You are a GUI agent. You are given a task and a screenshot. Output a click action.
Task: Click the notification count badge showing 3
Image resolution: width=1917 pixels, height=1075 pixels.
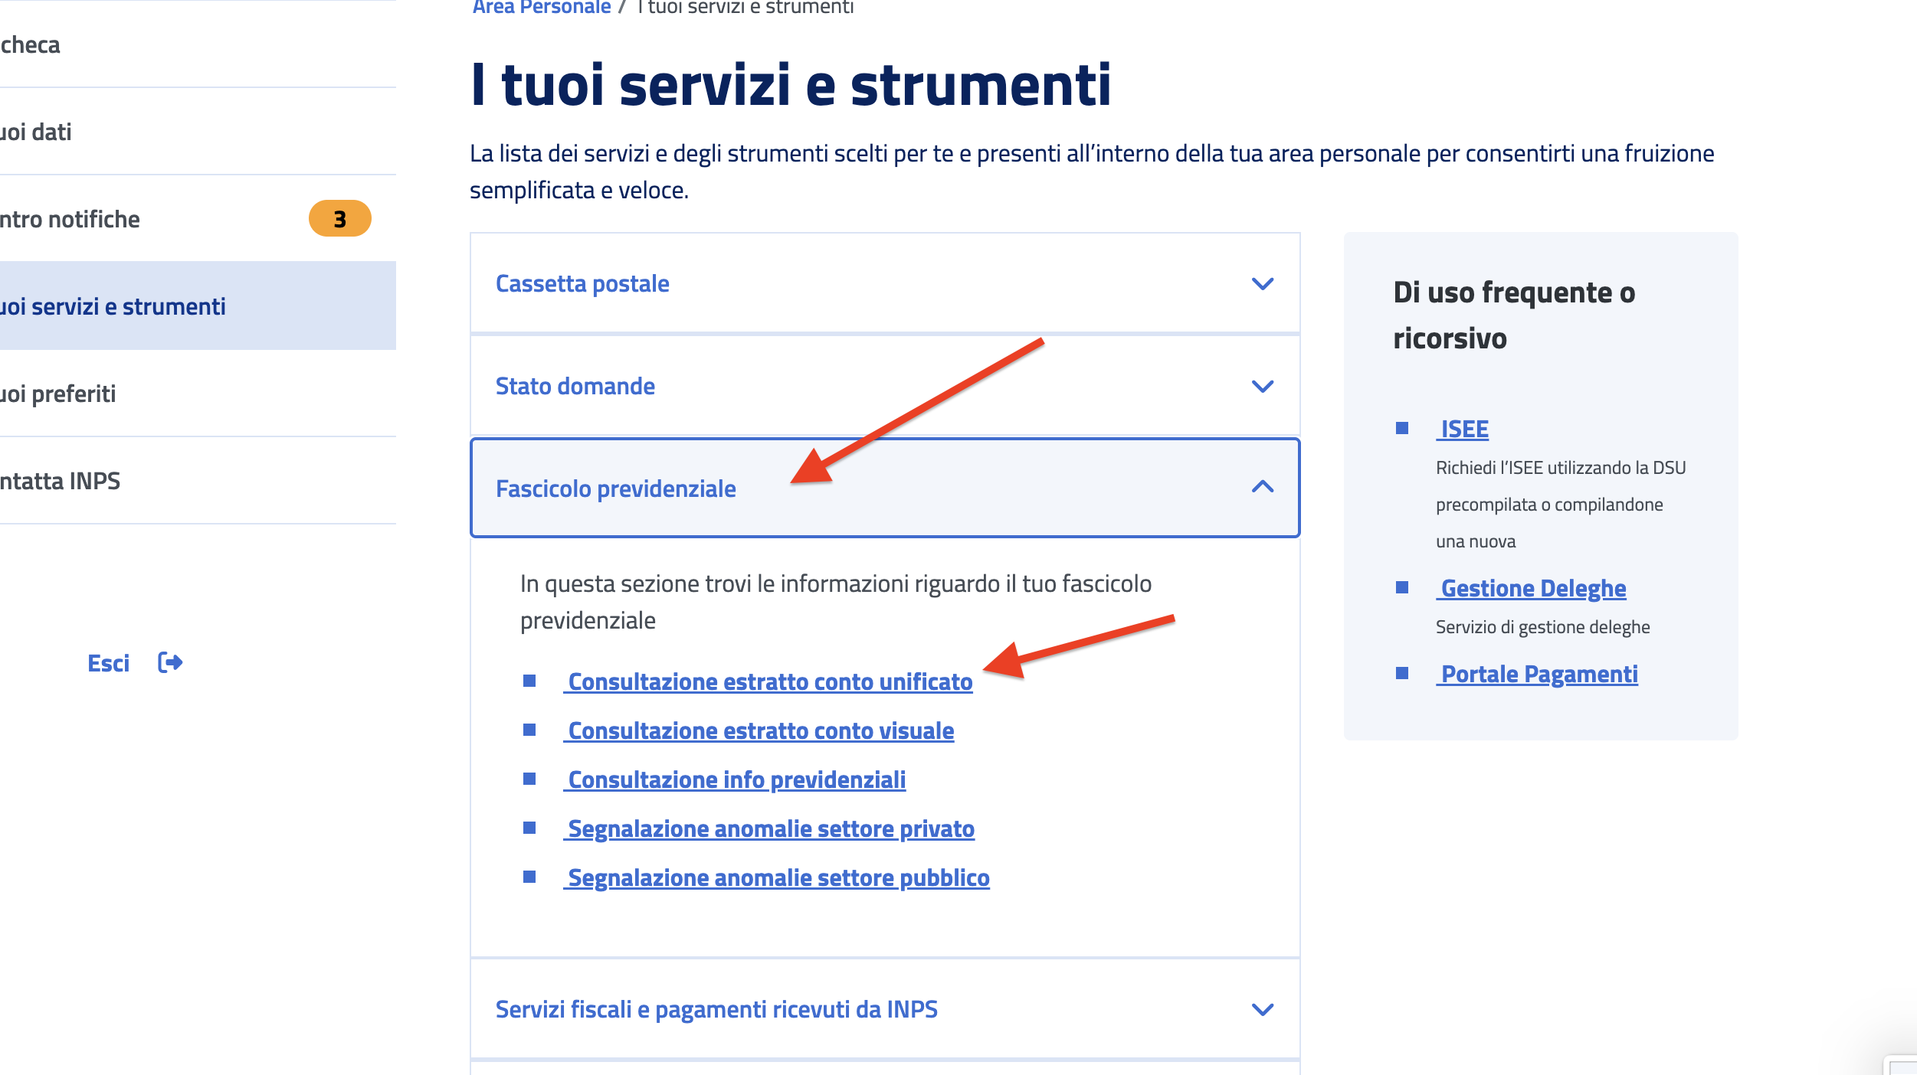click(340, 219)
